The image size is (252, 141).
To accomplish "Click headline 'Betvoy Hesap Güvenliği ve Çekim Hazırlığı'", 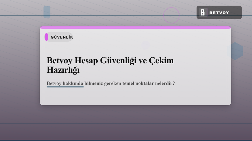I will pyautogui.click(x=110, y=65).
